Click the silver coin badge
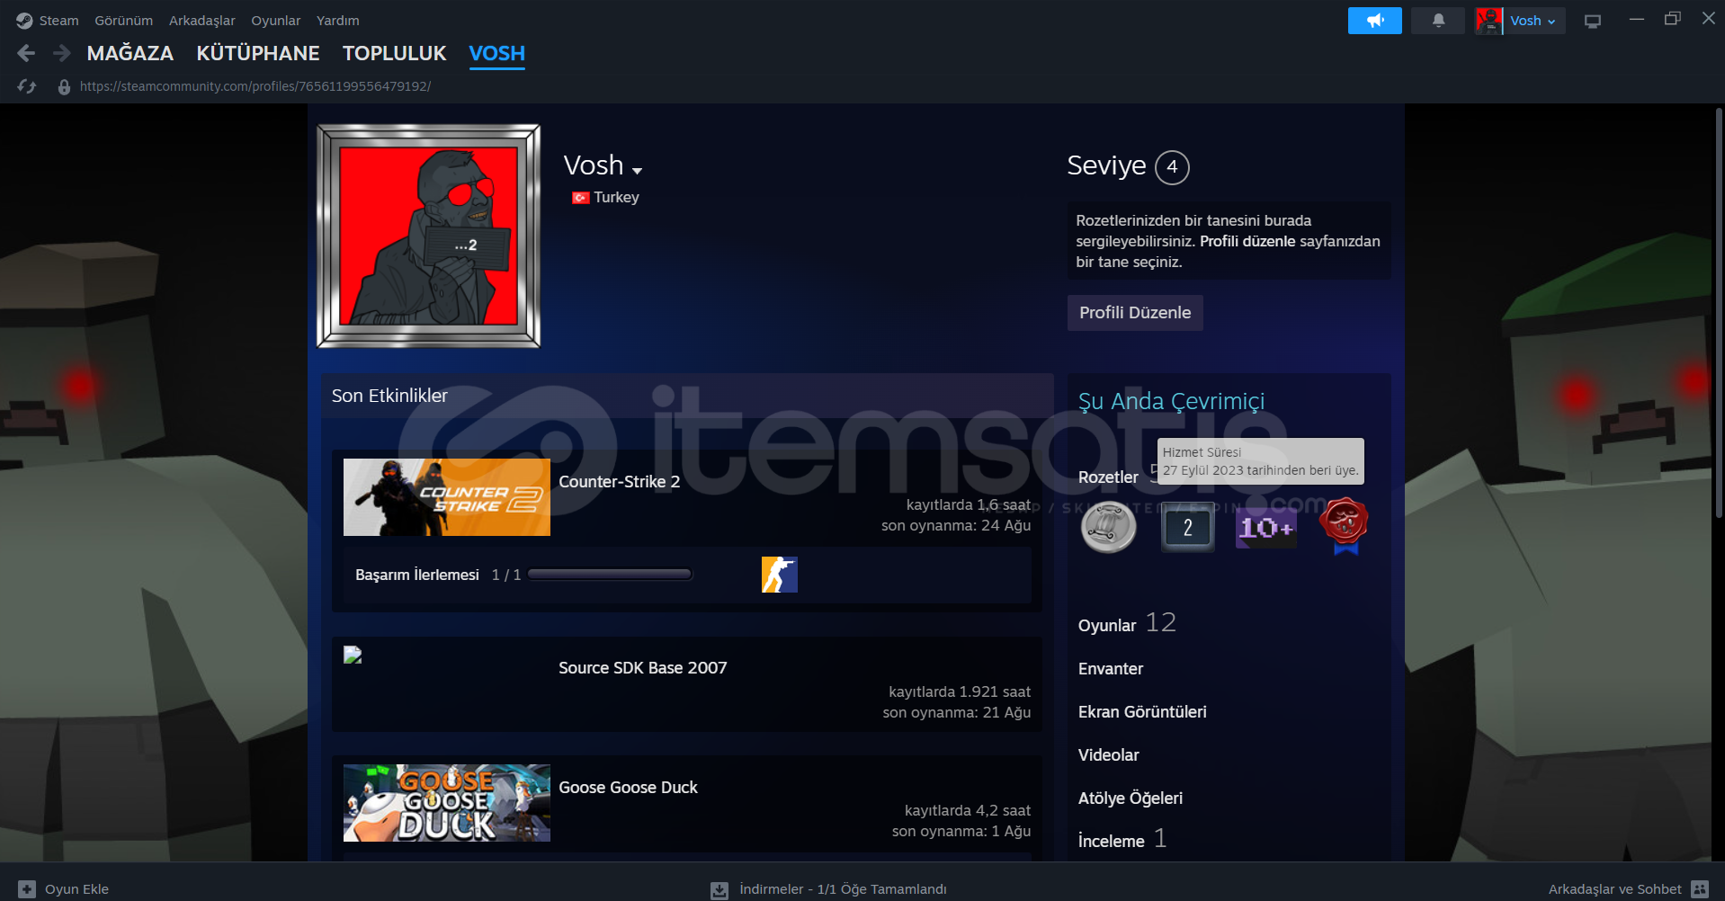This screenshot has width=1725, height=901. pyautogui.click(x=1108, y=527)
